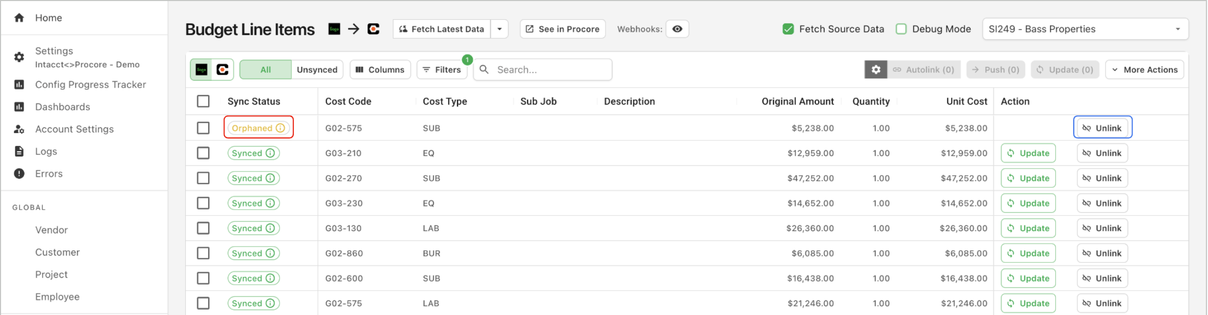Switch to the Unsynced tab
1208x315 pixels.
(317, 69)
